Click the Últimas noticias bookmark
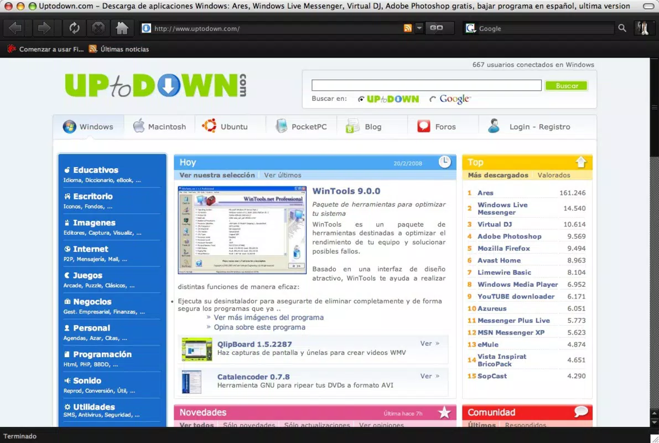The width and height of the screenshot is (659, 443). (x=119, y=49)
